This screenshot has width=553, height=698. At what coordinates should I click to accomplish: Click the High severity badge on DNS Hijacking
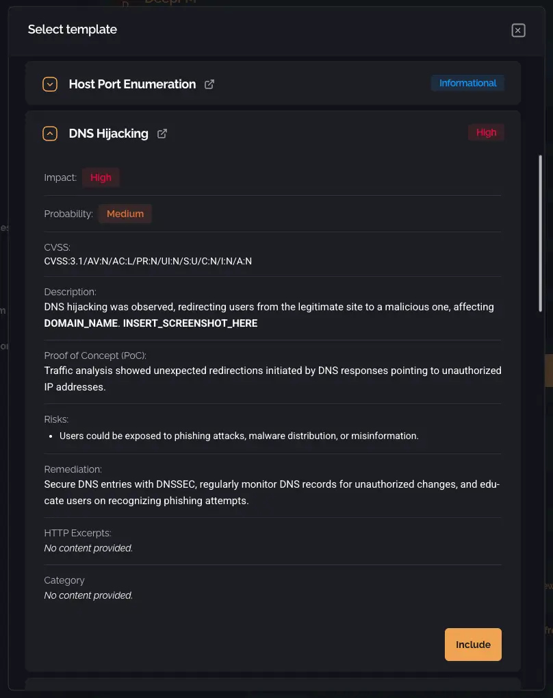(486, 132)
